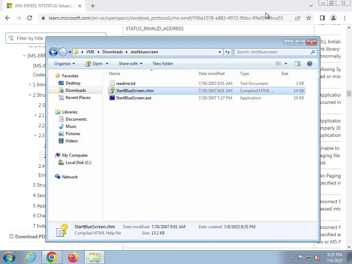Click the Chrome back button
352x264 pixels.
pos(8,18)
